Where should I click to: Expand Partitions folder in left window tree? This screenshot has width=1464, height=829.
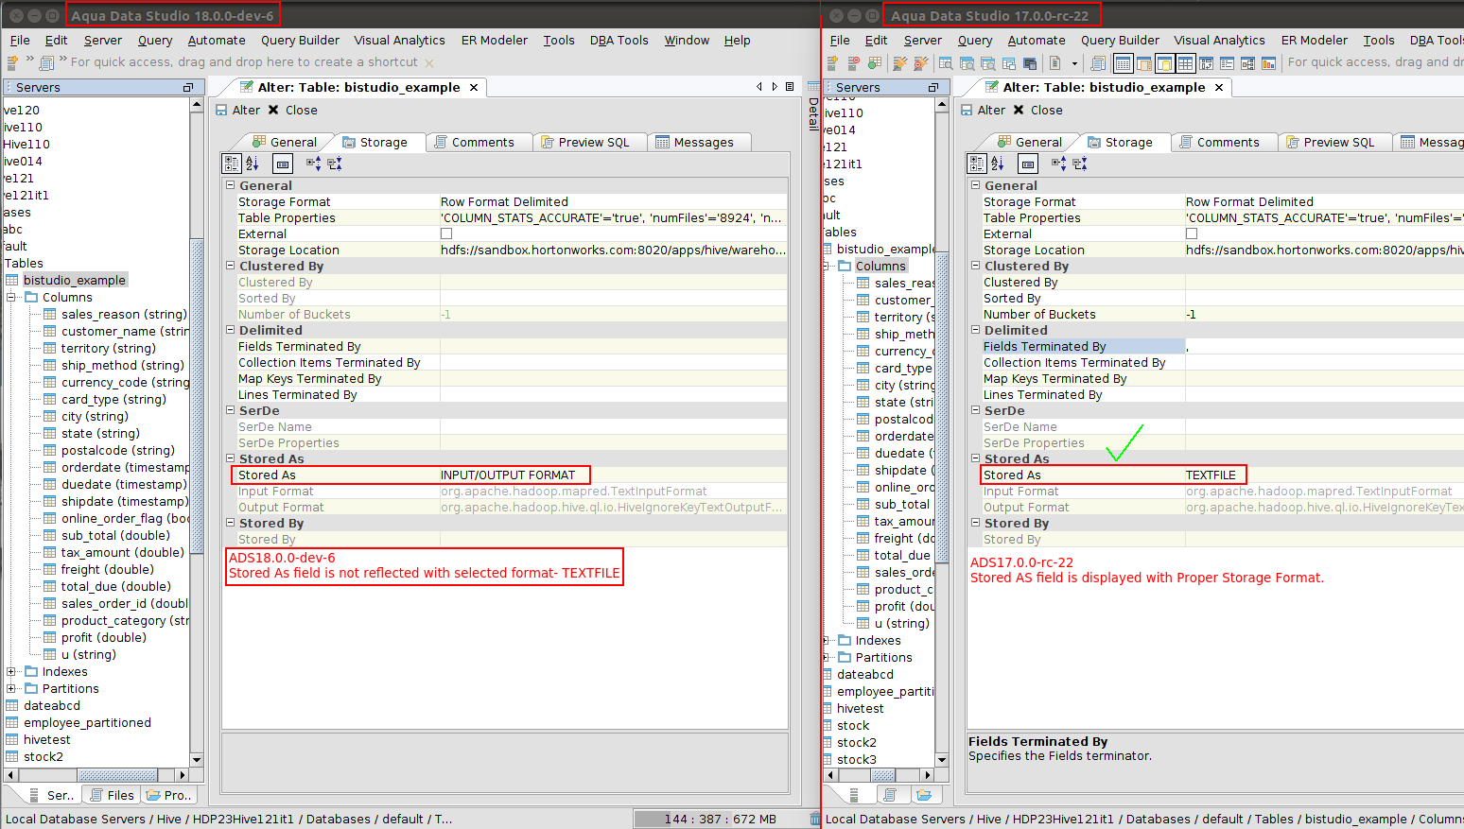pos(11,689)
